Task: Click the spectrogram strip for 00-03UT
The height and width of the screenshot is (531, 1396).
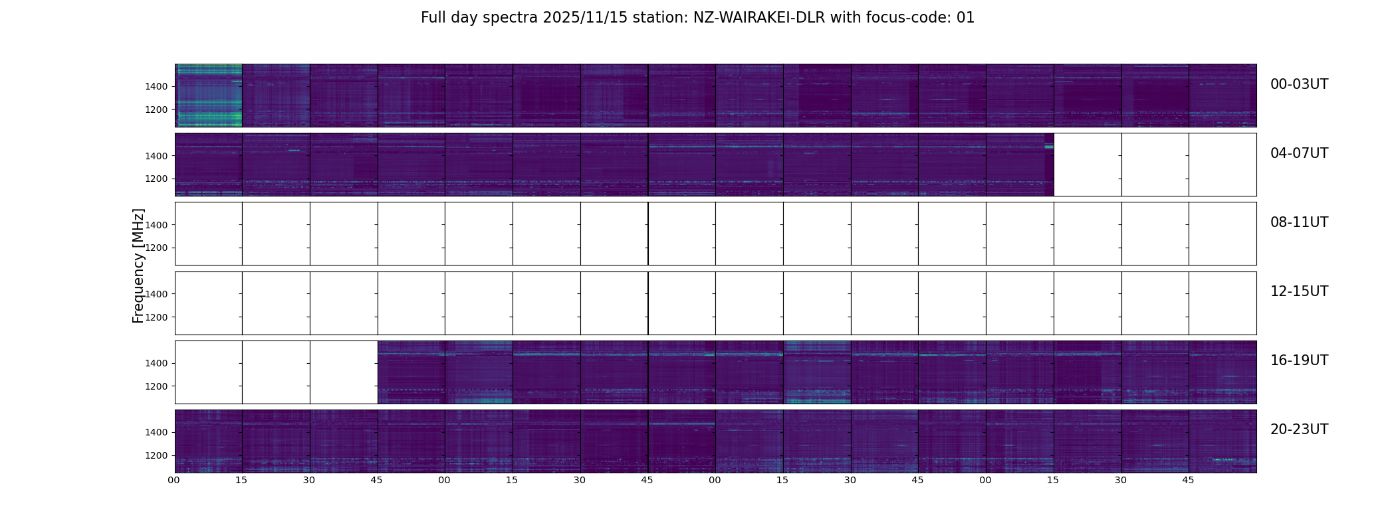Action: pos(715,96)
